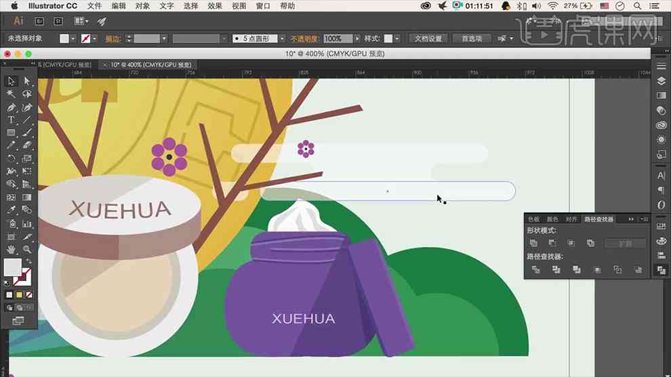This screenshot has width=671, height=377.
Task: Click the fill color square in toolbox
Action: (12, 267)
